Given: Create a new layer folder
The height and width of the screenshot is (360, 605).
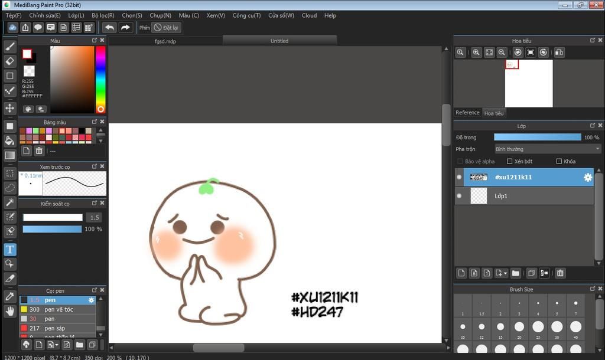Looking at the screenshot, I should click(x=515, y=273).
